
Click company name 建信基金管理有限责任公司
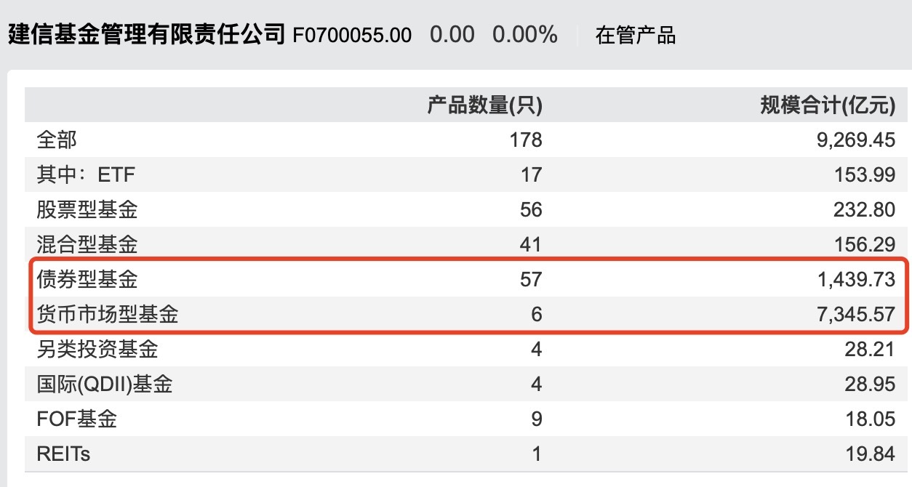pyautogui.click(x=145, y=34)
